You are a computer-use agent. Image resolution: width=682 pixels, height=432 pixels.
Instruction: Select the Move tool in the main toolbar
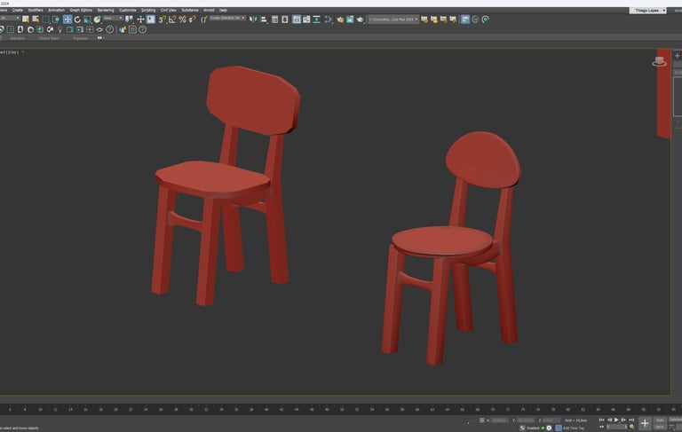67,19
